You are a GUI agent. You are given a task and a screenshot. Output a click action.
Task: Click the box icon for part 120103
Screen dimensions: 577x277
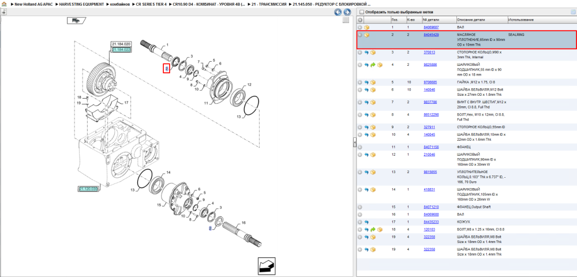(x=380, y=230)
